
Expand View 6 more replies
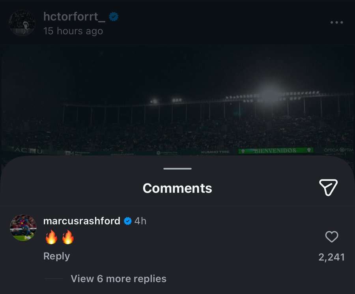pos(118,279)
